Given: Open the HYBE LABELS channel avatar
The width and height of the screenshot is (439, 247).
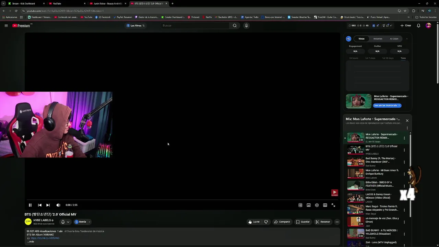Looking at the screenshot, I should (x=28, y=222).
